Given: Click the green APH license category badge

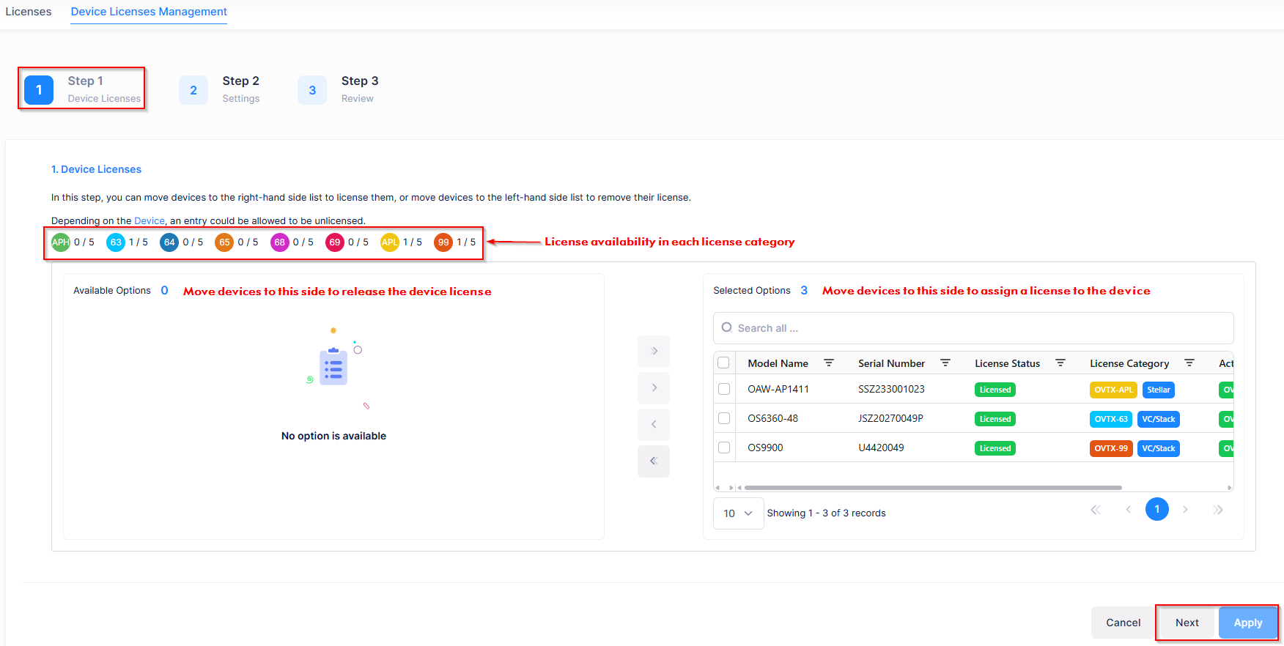Looking at the screenshot, I should pos(61,242).
